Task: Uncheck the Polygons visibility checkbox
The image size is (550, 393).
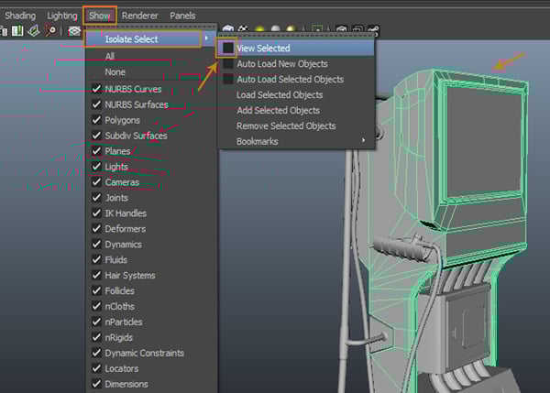Action: 96,120
